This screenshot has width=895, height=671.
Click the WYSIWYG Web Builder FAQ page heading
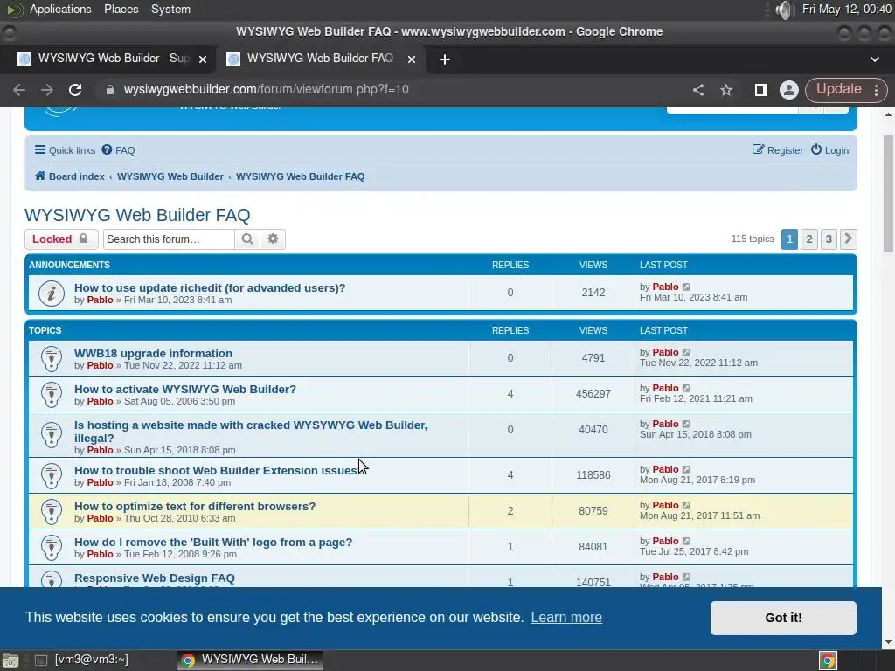tap(137, 215)
